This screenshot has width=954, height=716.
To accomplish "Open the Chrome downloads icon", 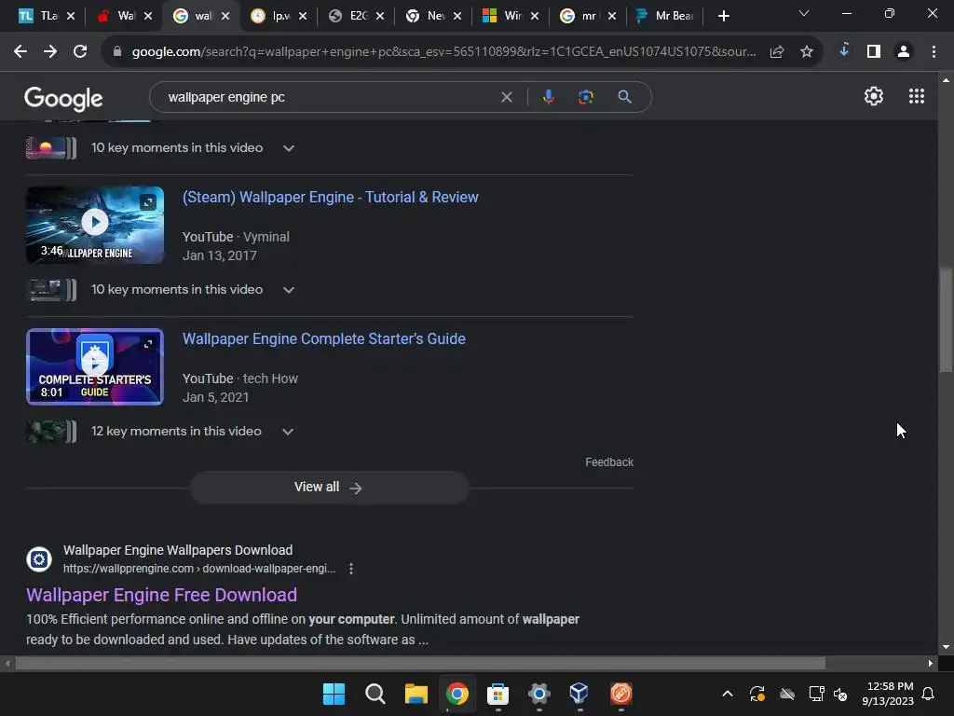I will click(x=844, y=51).
